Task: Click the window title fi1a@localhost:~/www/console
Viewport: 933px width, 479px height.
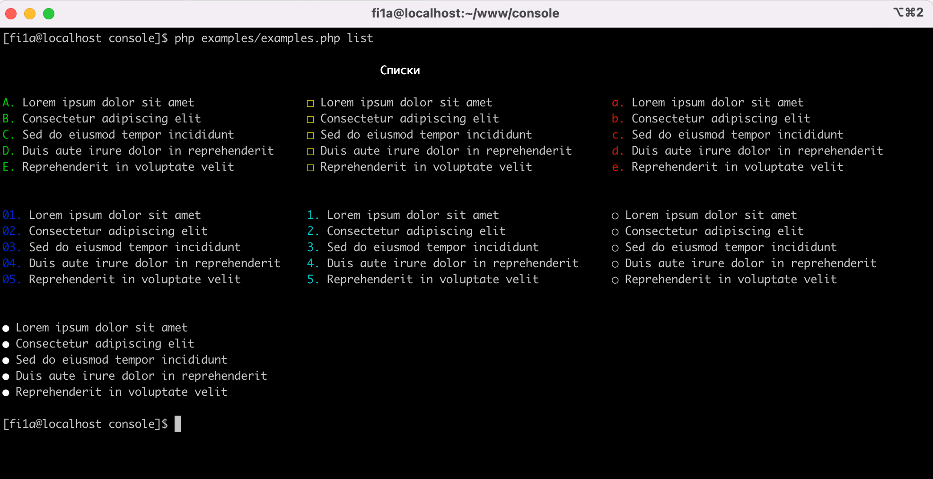Action: click(465, 13)
